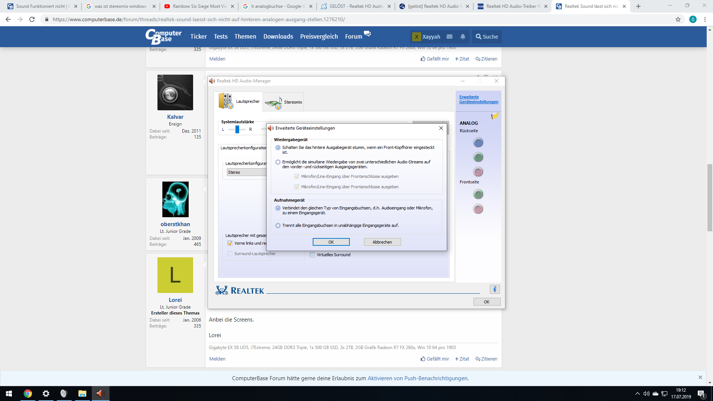Click the Realtek information icon

pos(494,289)
